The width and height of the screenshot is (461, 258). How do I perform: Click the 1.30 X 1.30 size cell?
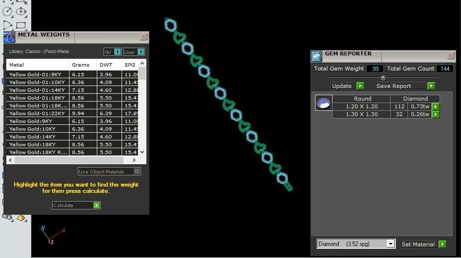coord(361,114)
